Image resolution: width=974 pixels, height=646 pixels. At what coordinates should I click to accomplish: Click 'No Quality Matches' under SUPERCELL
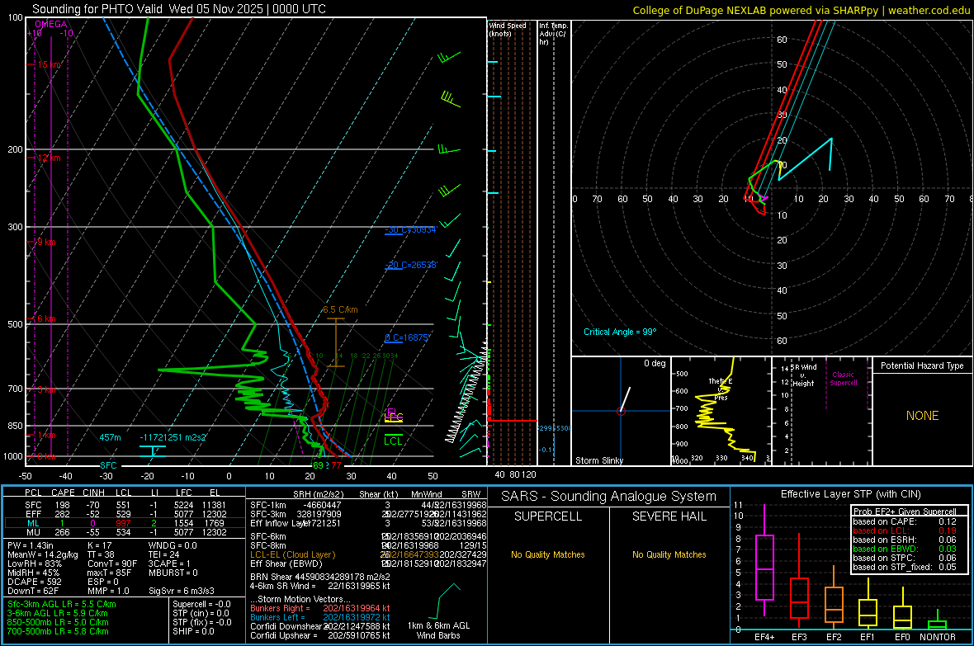[548, 554]
